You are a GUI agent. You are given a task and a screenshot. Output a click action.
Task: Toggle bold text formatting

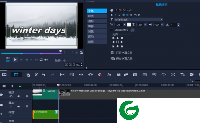[112, 15]
